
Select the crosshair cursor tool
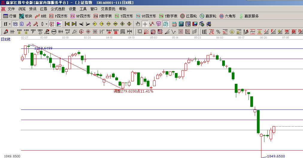tap(145, 24)
